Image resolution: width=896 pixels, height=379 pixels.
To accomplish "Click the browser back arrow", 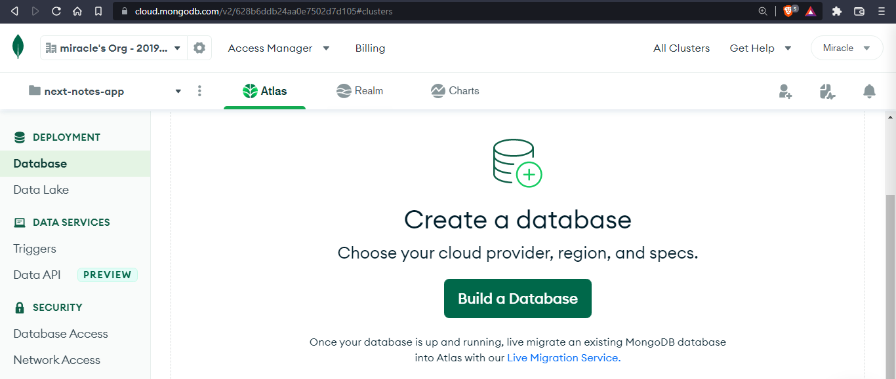I will click(x=15, y=11).
